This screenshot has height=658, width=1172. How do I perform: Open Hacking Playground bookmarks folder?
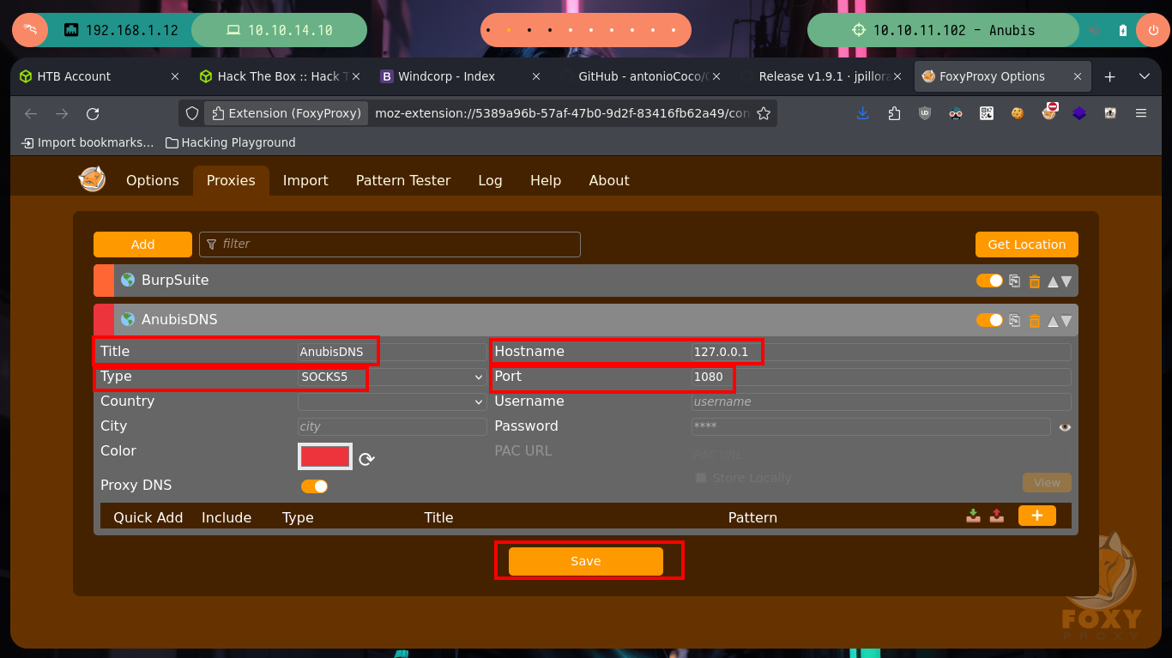(x=231, y=142)
